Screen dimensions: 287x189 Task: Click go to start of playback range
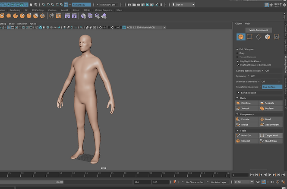pos(252,175)
